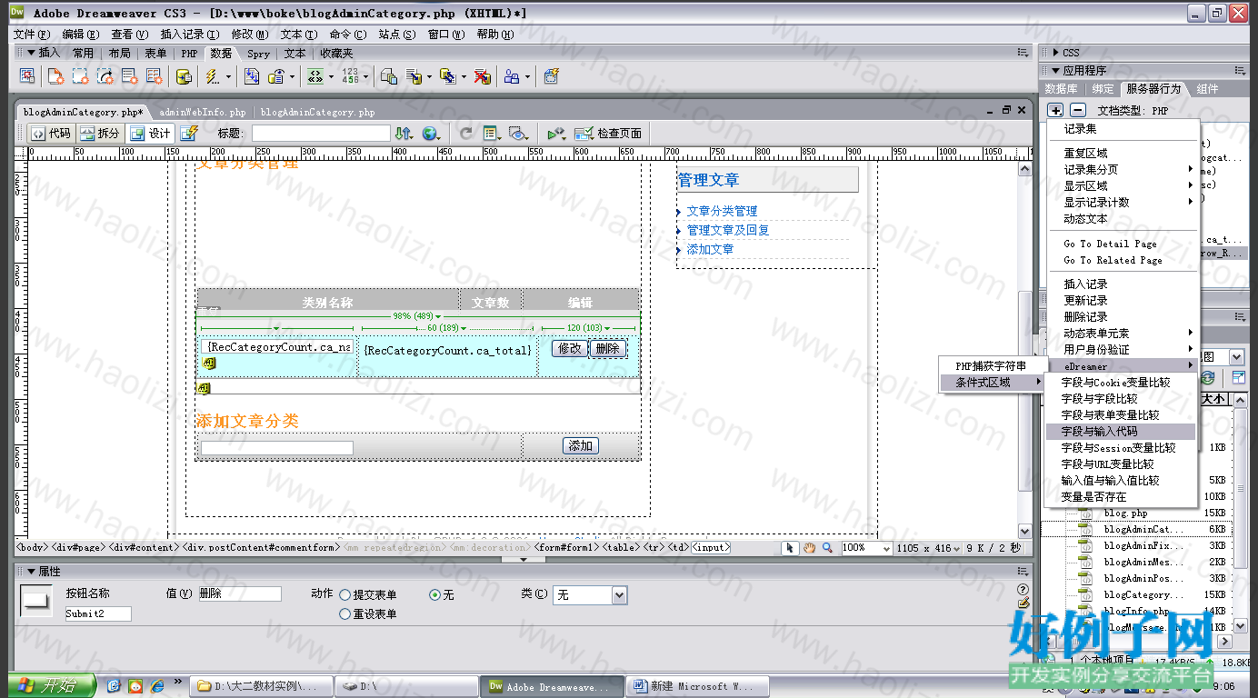
Task: Click the add category text input field
Action: [x=276, y=448]
